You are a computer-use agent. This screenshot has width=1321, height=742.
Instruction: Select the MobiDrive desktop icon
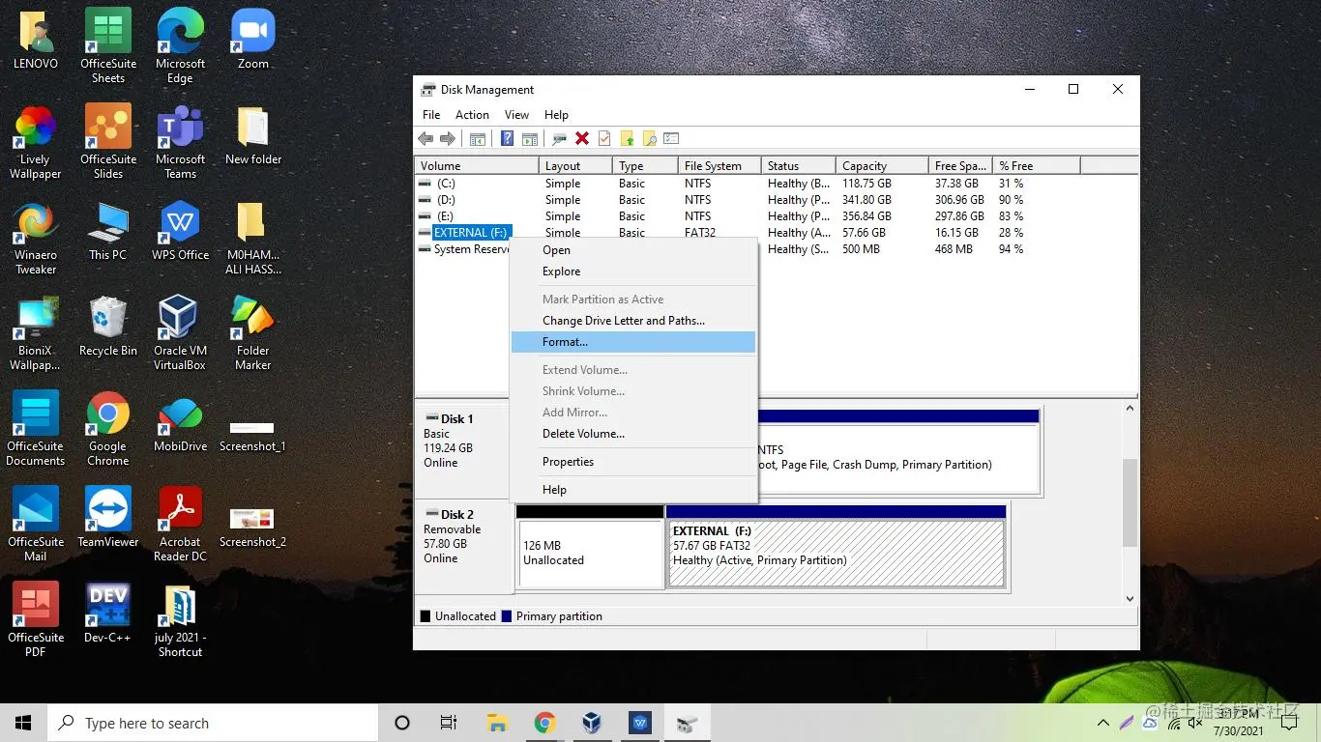[180, 421]
